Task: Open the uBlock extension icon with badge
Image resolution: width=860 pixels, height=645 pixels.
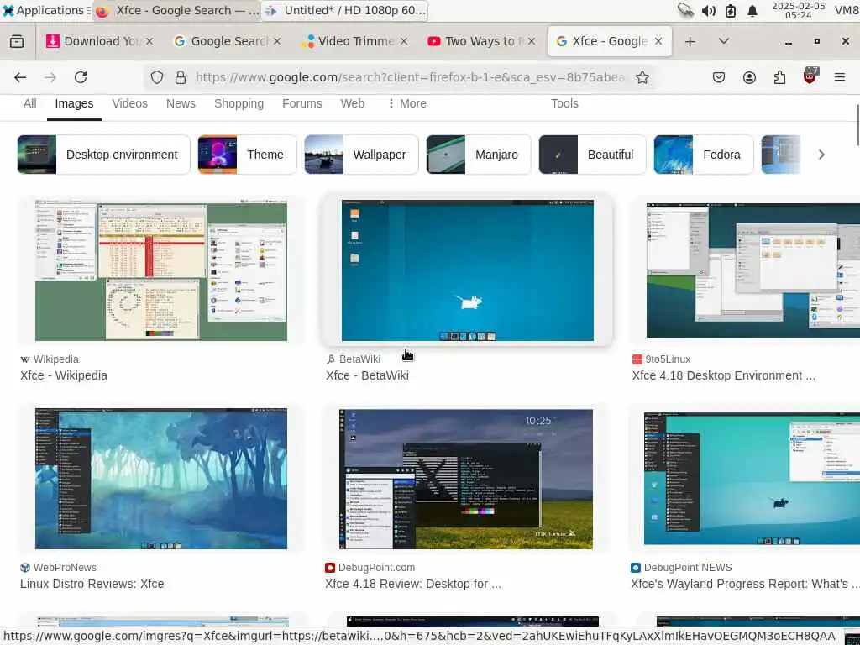Action: pyautogui.click(x=810, y=76)
